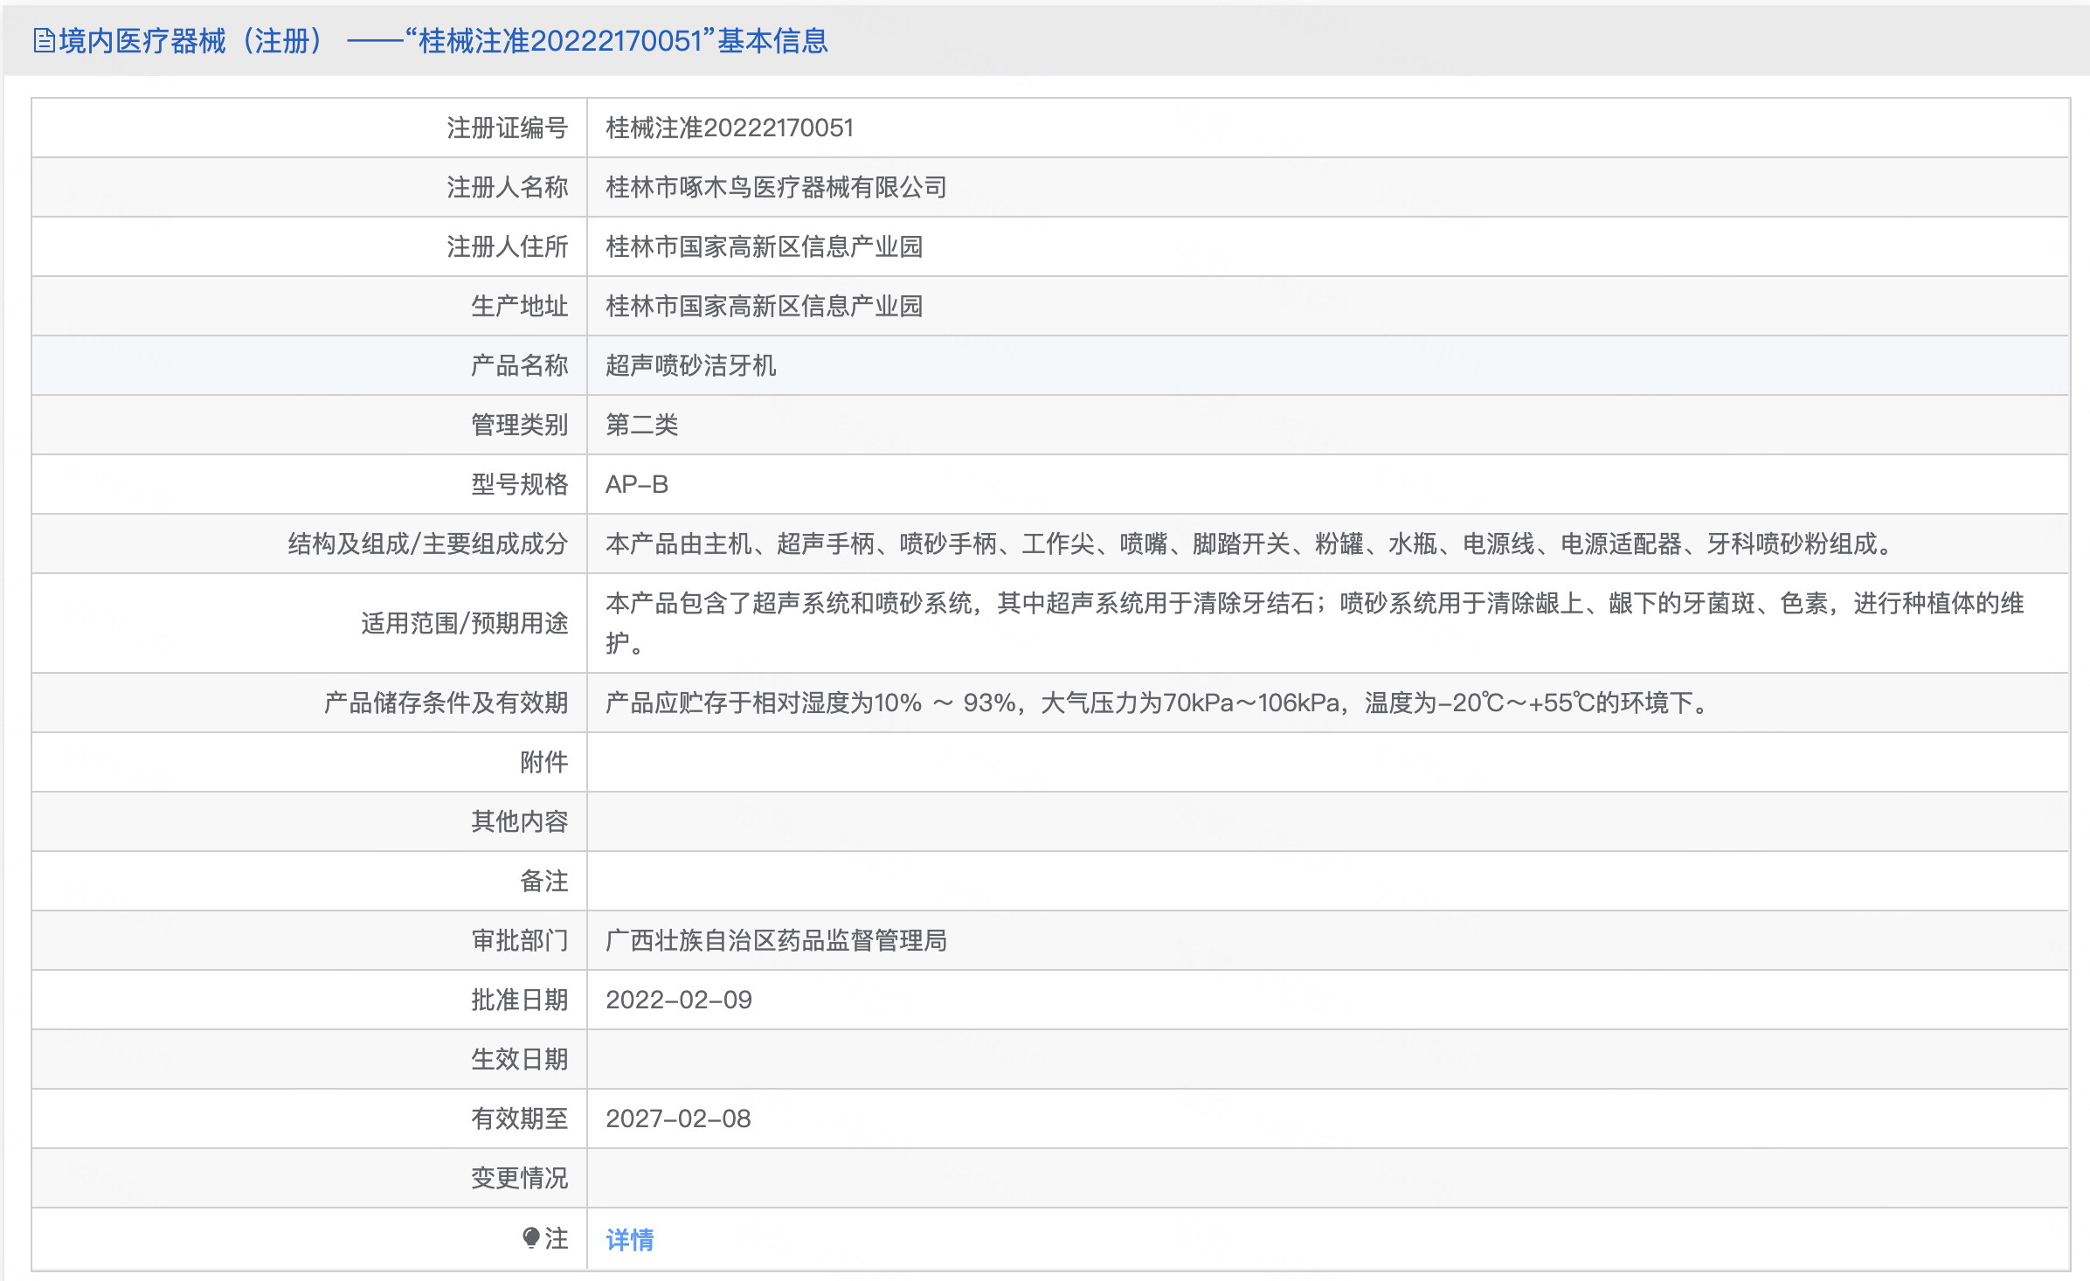Click the 审批部门 label
This screenshot has height=1281, width=2090.
point(519,941)
